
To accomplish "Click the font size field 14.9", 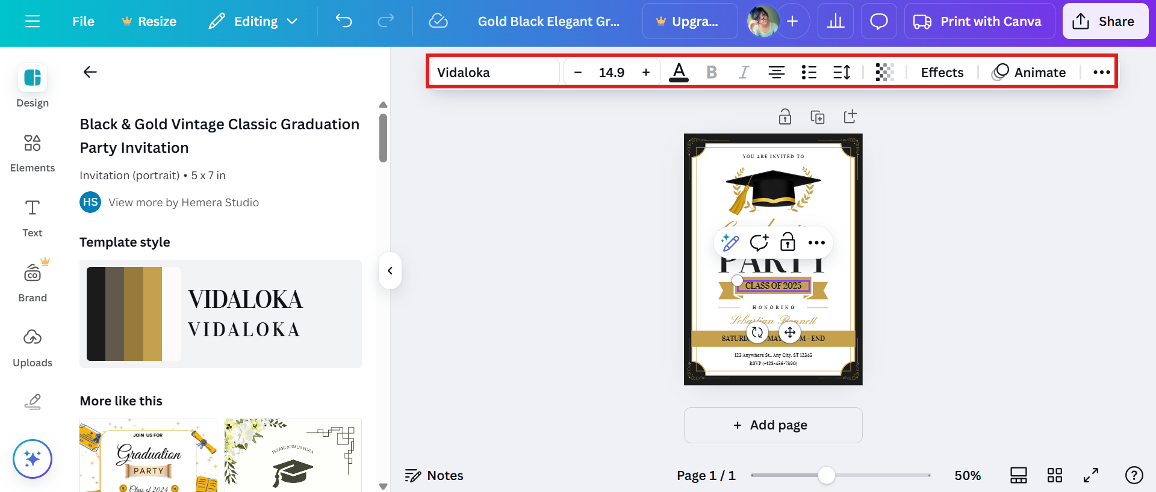I will (612, 72).
